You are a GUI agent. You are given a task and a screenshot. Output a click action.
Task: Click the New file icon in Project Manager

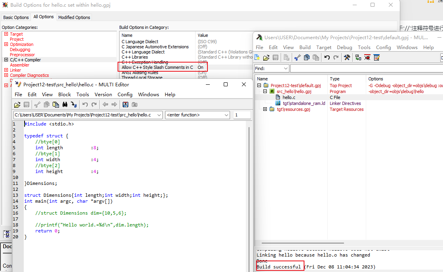point(257,57)
